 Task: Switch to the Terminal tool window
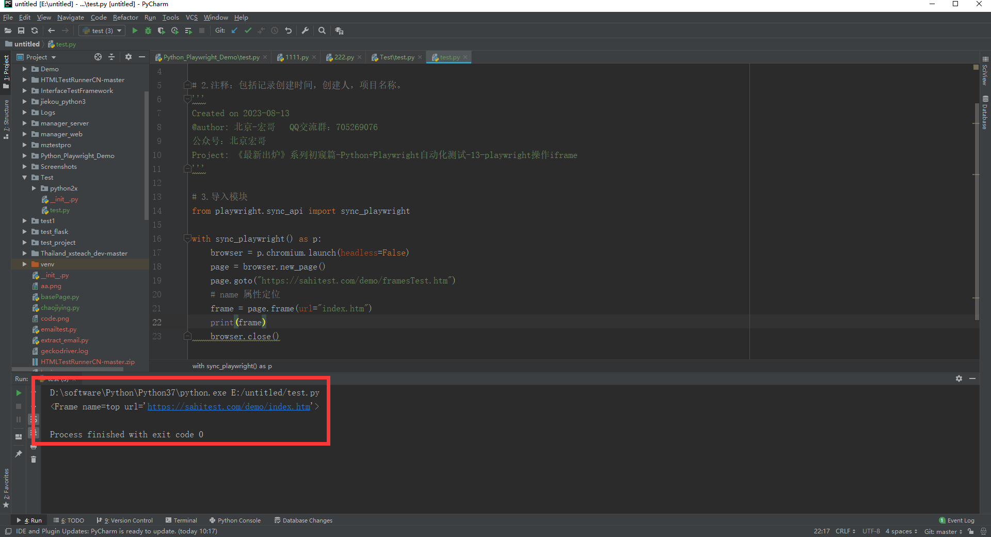point(185,520)
